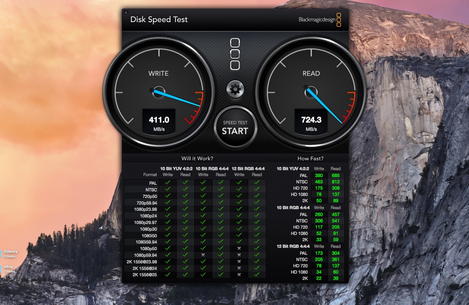469x305 pixels.
Task: Click the 12 Bit RGB 2K write value 22
Action: click(319, 278)
